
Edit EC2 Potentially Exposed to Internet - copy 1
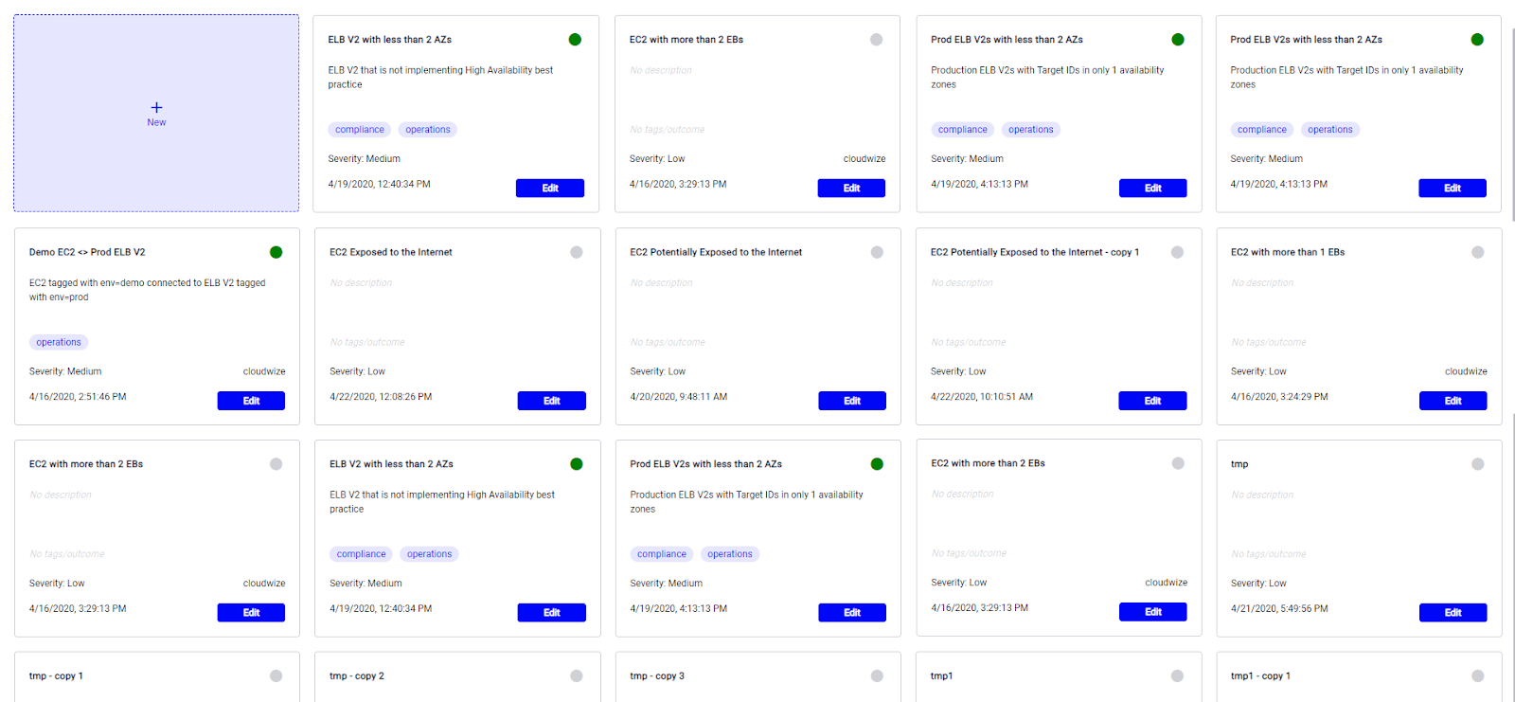[x=1152, y=401]
